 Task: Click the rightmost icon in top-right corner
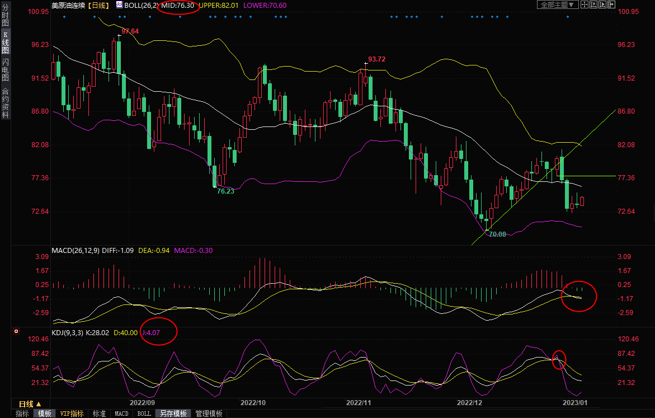(611, 5)
